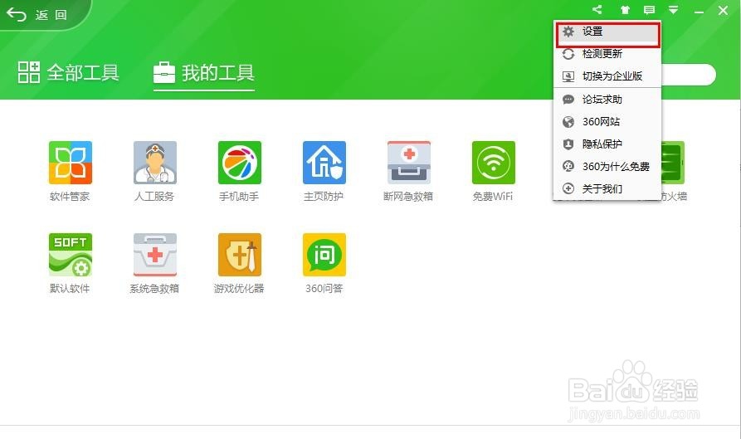Launch the 断网急救箱 network rescue kit

click(x=409, y=163)
